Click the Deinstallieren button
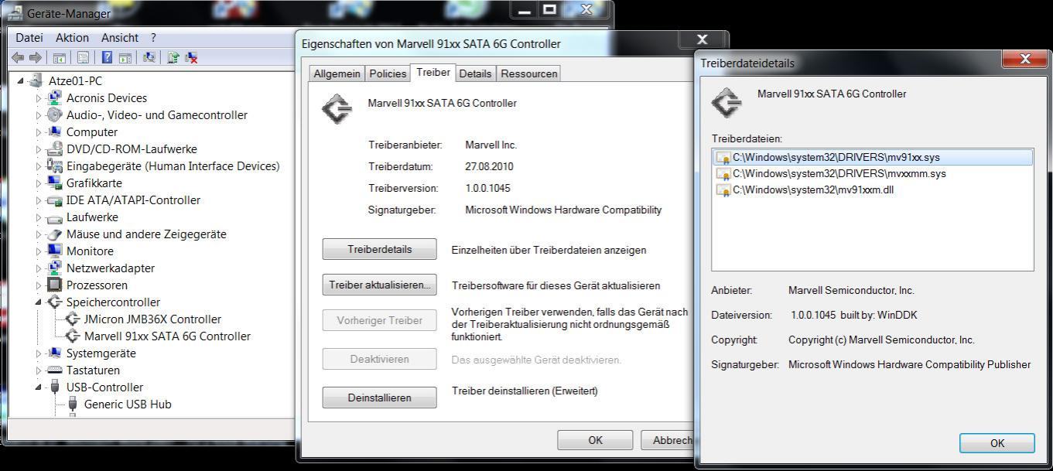This screenshot has height=471, width=1053. pos(379,398)
